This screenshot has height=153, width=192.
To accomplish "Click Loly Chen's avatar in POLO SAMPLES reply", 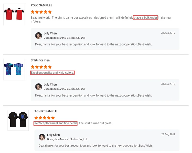I will coord(38,36).
